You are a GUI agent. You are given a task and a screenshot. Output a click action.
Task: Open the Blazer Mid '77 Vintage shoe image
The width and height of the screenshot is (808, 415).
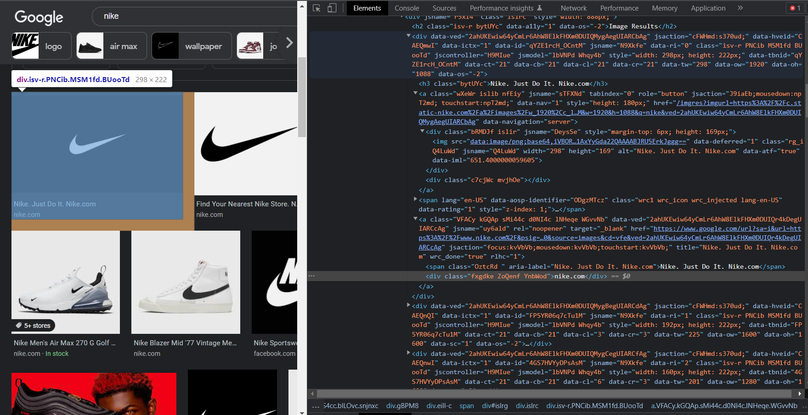tap(186, 282)
